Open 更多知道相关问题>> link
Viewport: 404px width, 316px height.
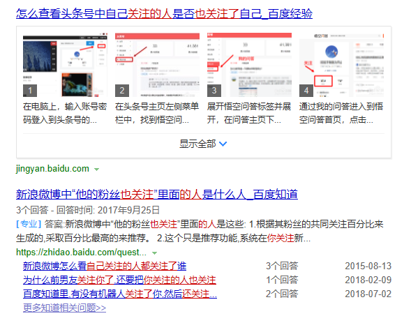pyautogui.click(x=64, y=308)
